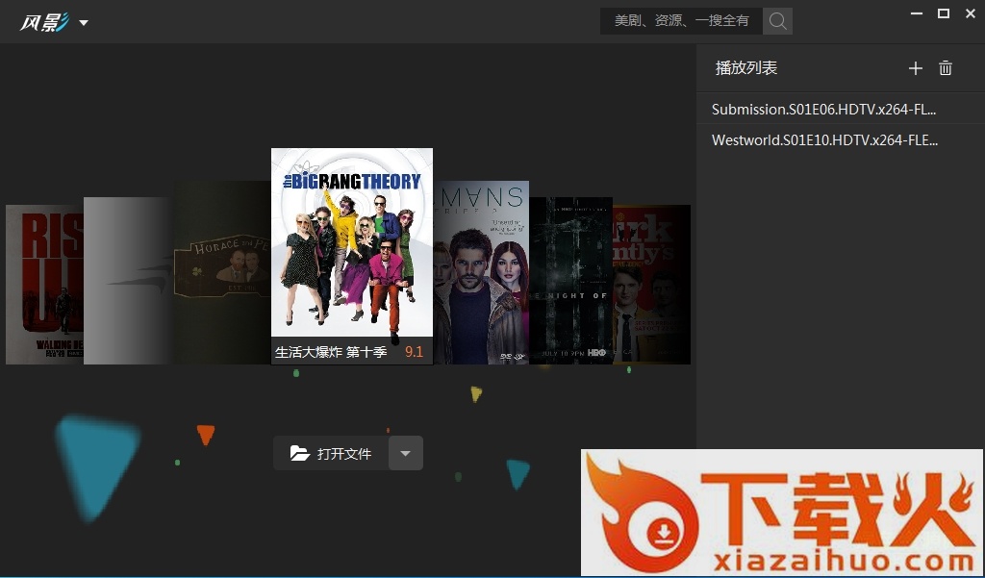Close the player window
Viewport: 985px width, 578px height.
971,13
